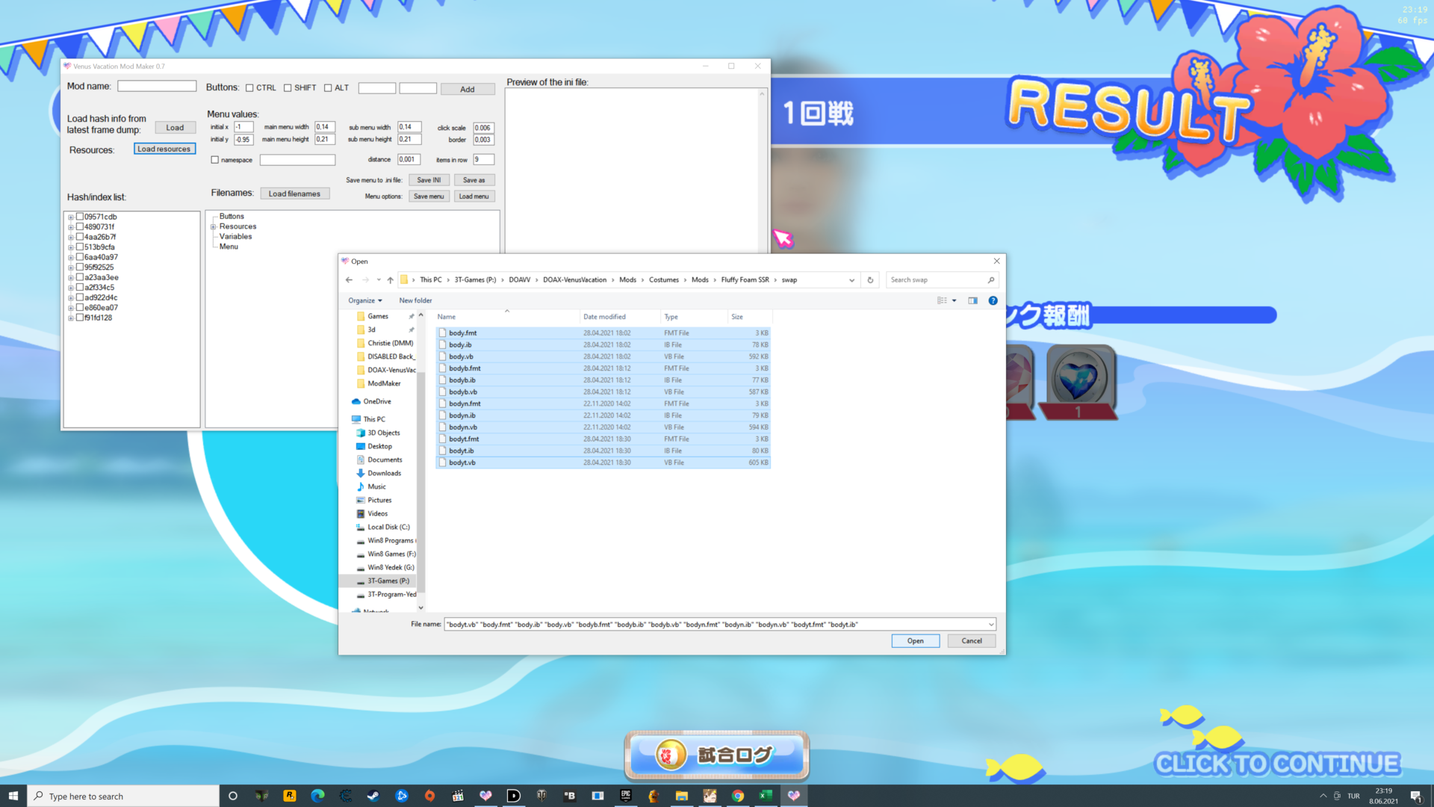Viewport: 1434px width, 807px height.
Task: Toggle the namespace checkbox
Action: (x=215, y=160)
